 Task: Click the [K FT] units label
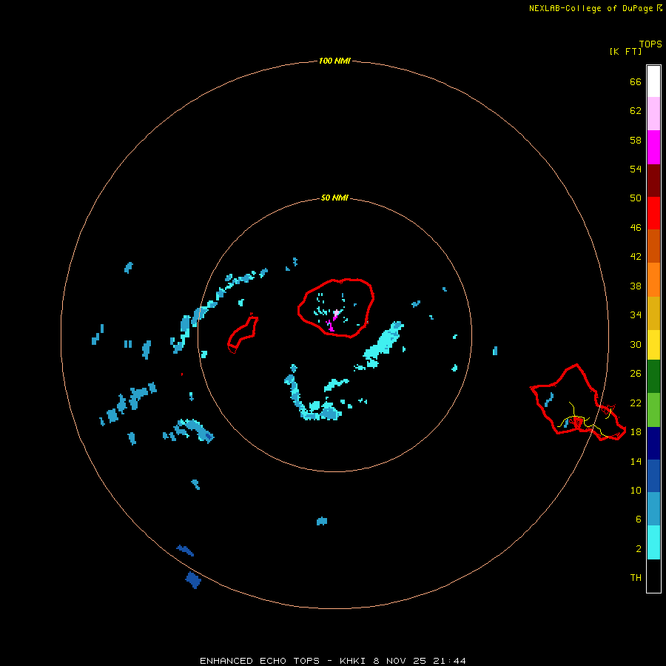coord(625,51)
